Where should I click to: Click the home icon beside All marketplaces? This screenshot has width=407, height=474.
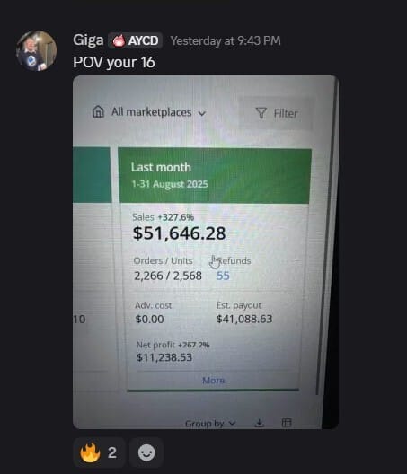98,111
